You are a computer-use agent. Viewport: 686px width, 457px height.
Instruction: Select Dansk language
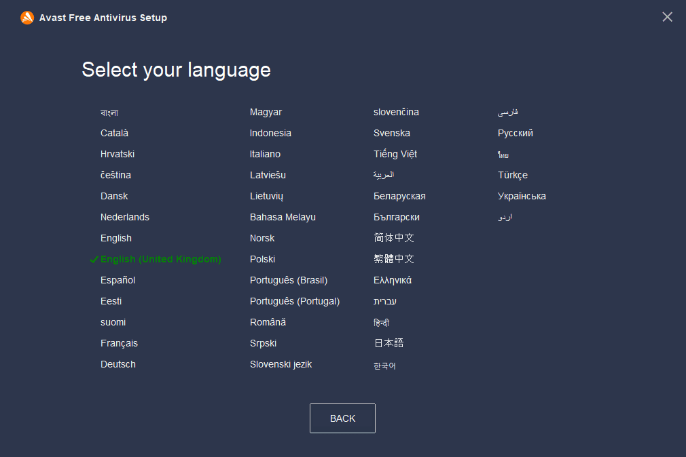coord(113,196)
